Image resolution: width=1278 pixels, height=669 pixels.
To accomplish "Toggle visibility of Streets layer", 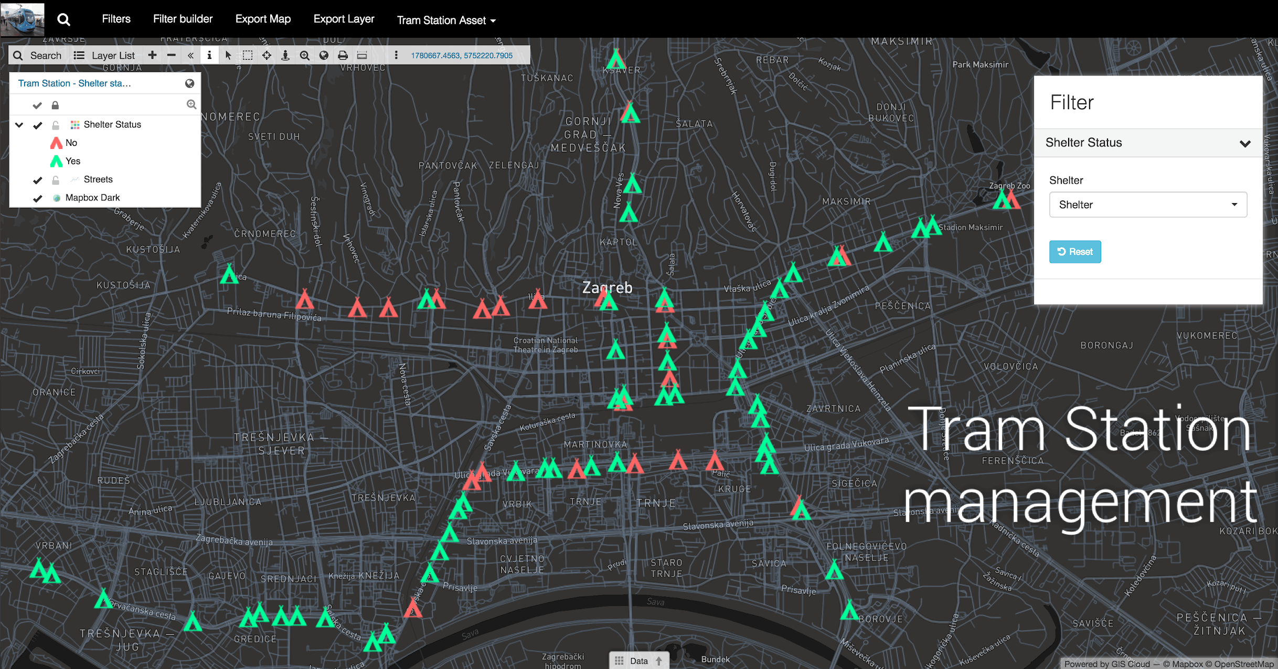I will 38,180.
